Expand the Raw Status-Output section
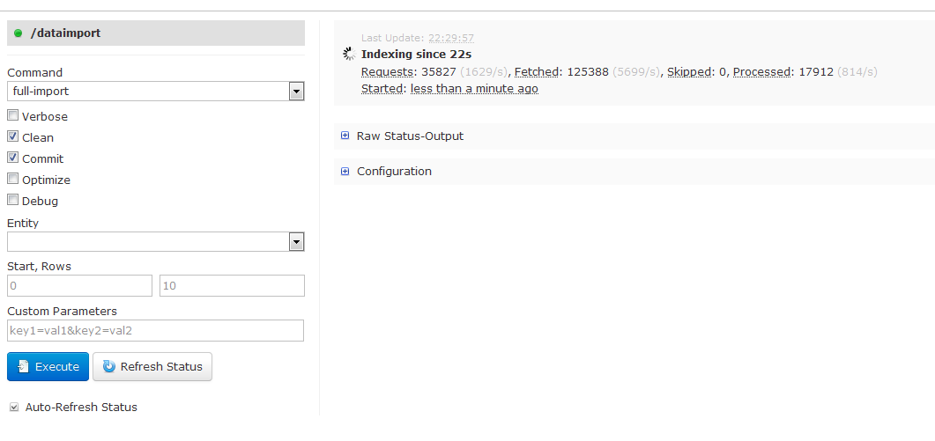The width and height of the screenshot is (935, 441). 410,136
